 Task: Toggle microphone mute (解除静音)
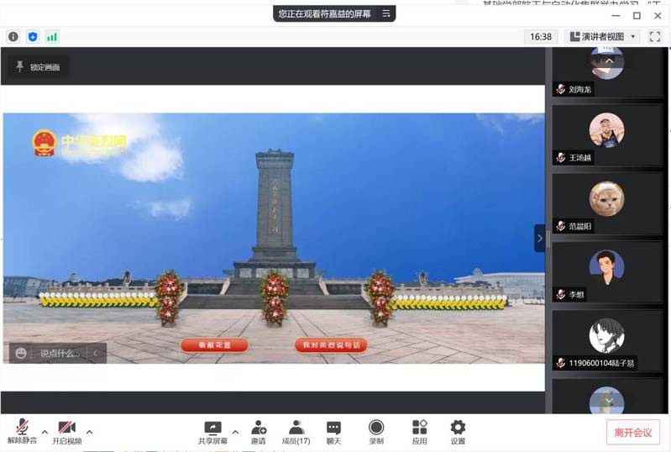(x=22, y=432)
